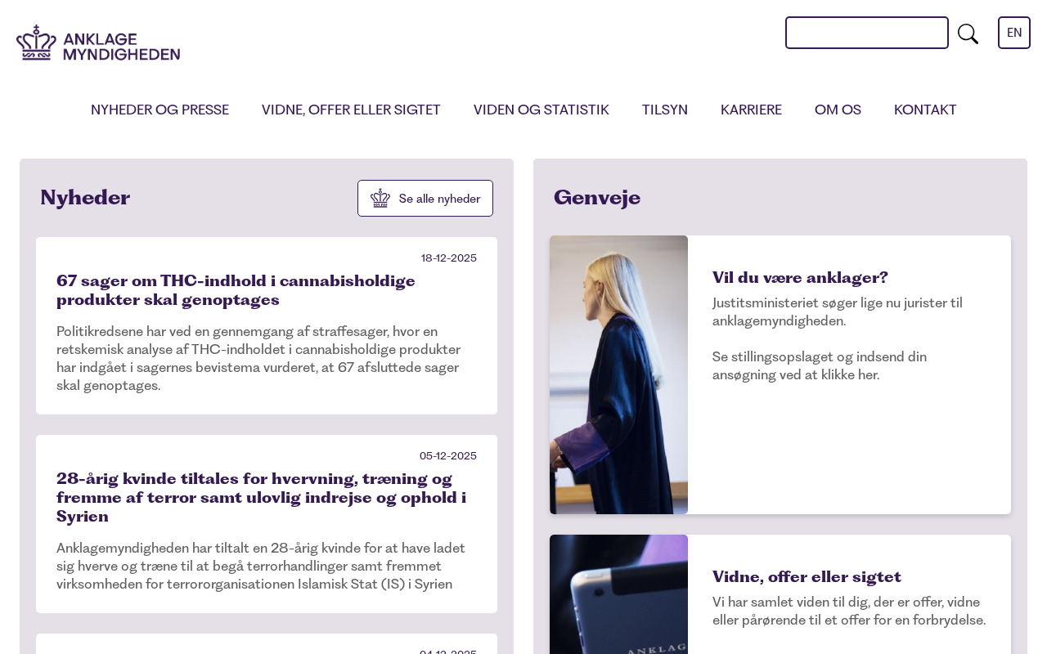Open the 67 sager om THC-indhold article
Screen dimensions: 1047x654
(x=236, y=290)
